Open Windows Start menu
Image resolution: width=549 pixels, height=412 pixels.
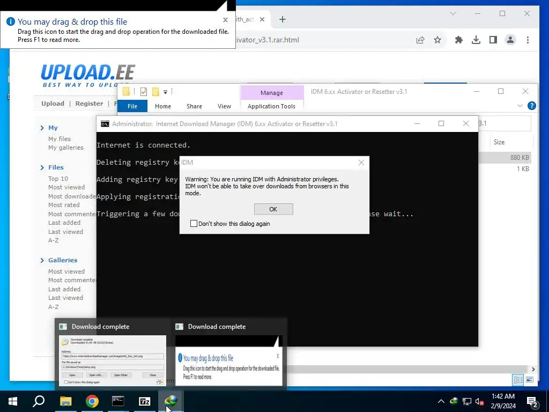(x=13, y=401)
